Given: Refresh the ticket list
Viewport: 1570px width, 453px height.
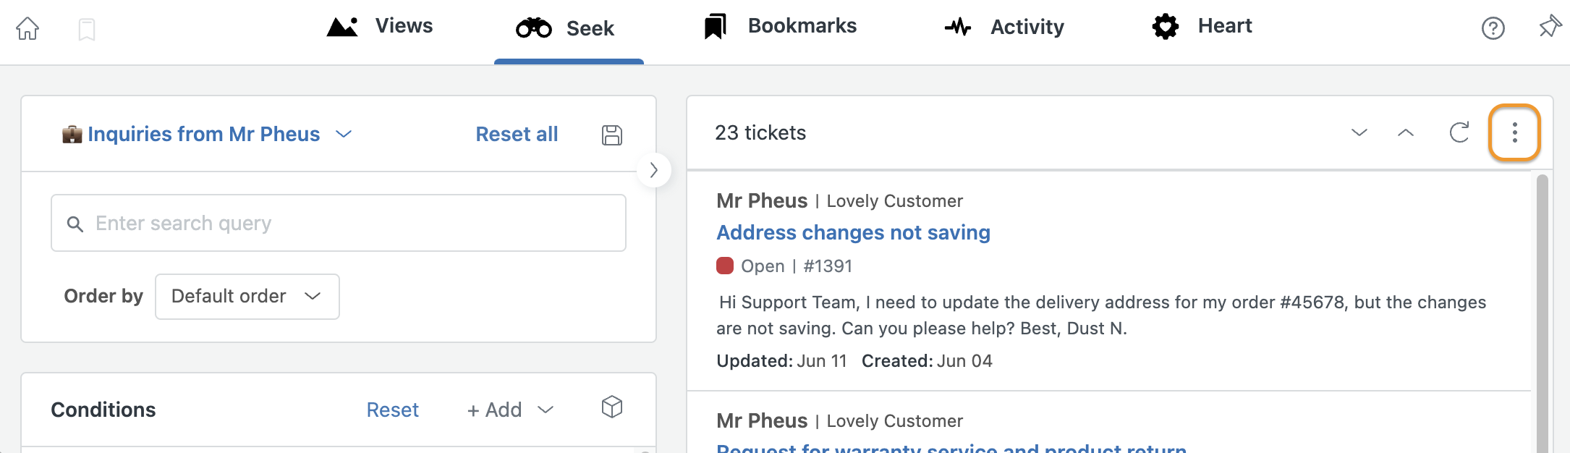Looking at the screenshot, I should (x=1459, y=132).
